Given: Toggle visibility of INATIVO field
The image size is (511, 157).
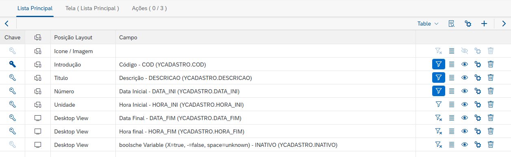Looking at the screenshot, I should 465,144.
